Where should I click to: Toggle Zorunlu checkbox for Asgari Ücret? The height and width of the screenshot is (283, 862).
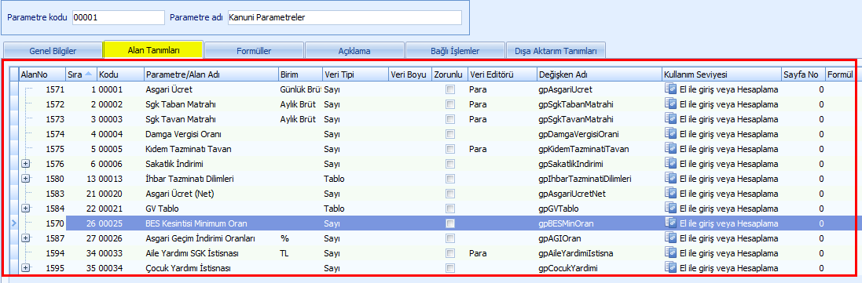pos(450,89)
